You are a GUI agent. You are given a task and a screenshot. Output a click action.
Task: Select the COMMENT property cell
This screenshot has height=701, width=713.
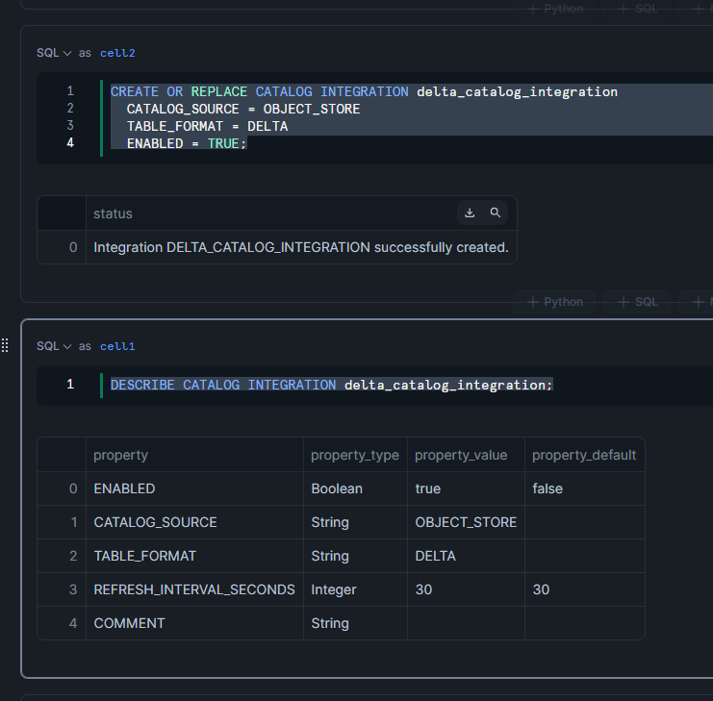point(194,623)
